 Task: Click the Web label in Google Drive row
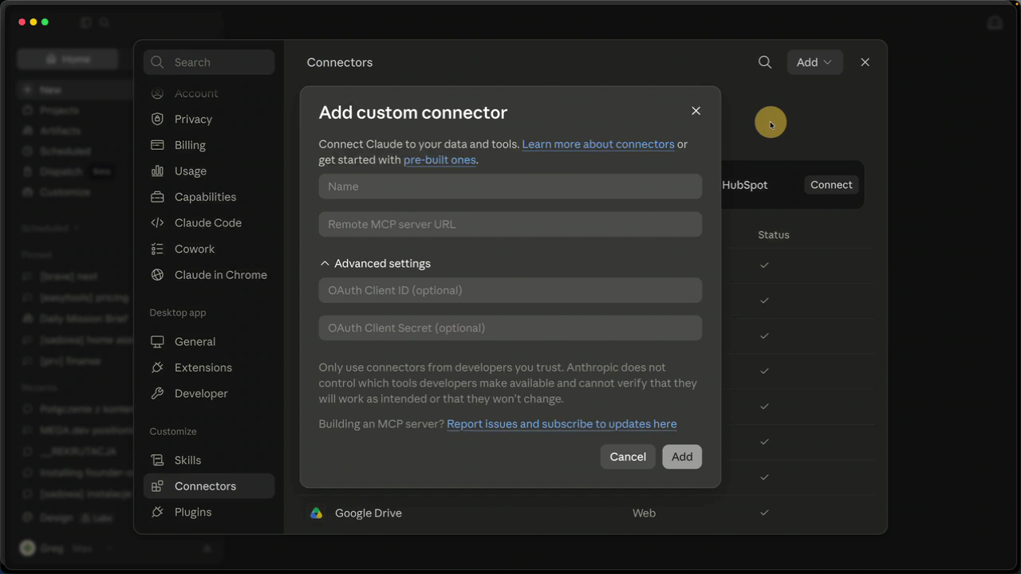tap(644, 513)
